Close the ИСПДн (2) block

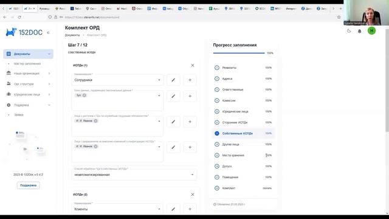(193, 195)
